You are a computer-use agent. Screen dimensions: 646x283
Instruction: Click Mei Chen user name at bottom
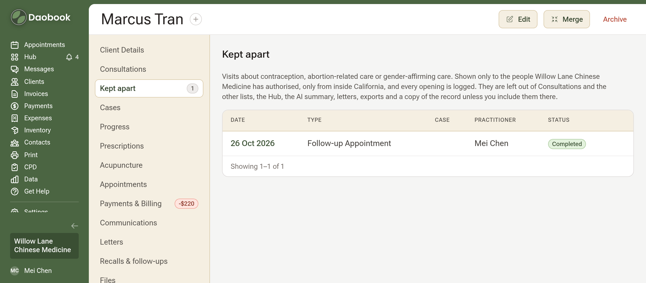click(x=38, y=271)
